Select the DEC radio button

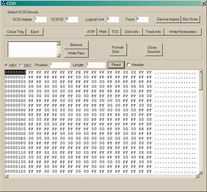click(x=21, y=65)
